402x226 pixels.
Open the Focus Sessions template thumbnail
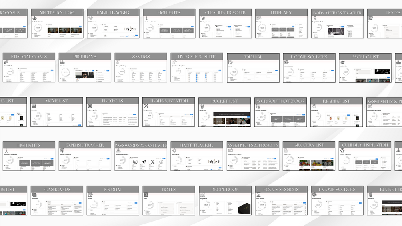(281, 200)
